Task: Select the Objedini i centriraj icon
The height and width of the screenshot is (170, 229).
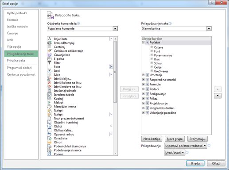Action: tap(50, 122)
